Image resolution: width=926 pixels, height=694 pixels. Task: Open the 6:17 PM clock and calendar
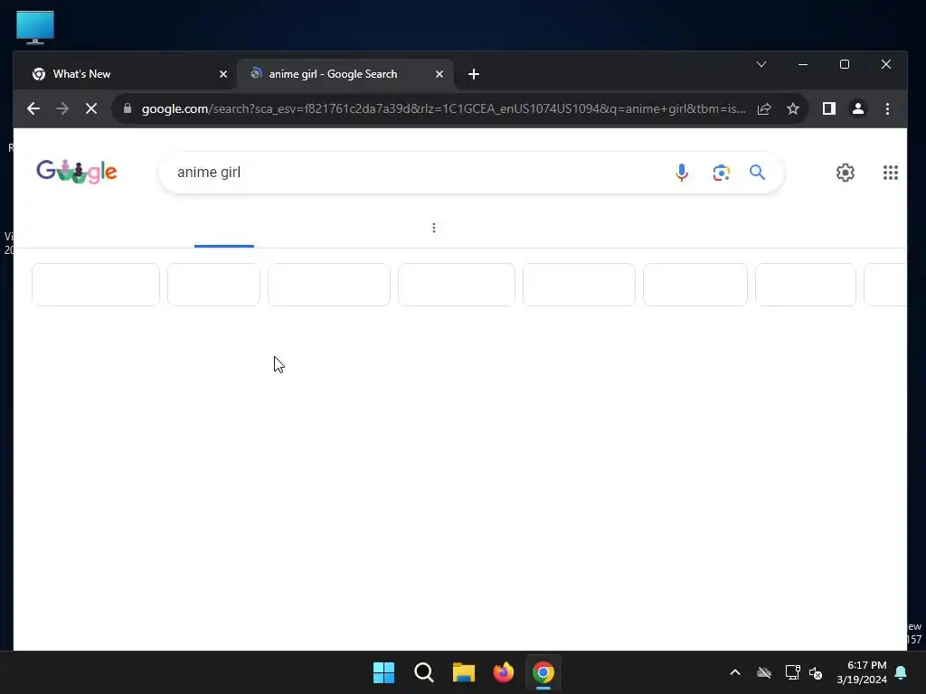click(x=862, y=672)
